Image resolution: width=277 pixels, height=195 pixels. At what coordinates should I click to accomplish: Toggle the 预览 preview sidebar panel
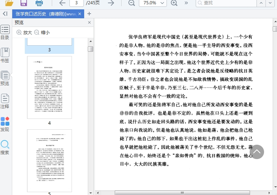(5, 78)
